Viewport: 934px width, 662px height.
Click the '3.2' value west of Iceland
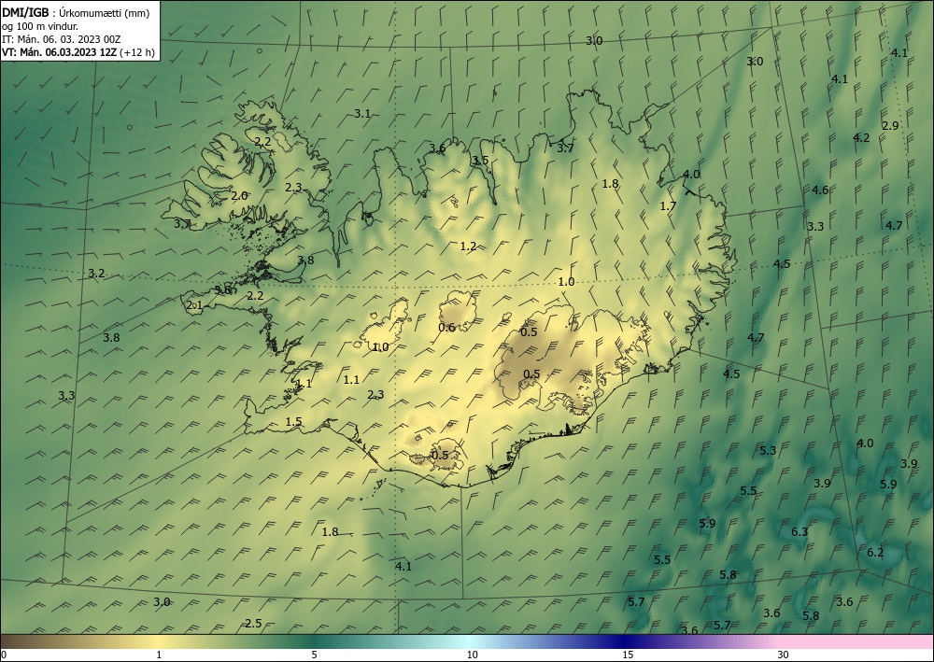click(96, 274)
